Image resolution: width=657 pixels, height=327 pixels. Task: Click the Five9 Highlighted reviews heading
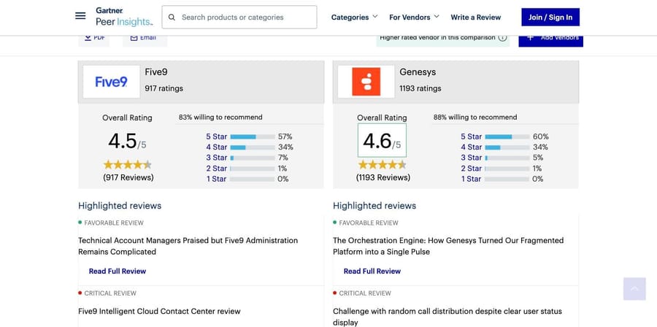coord(120,206)
